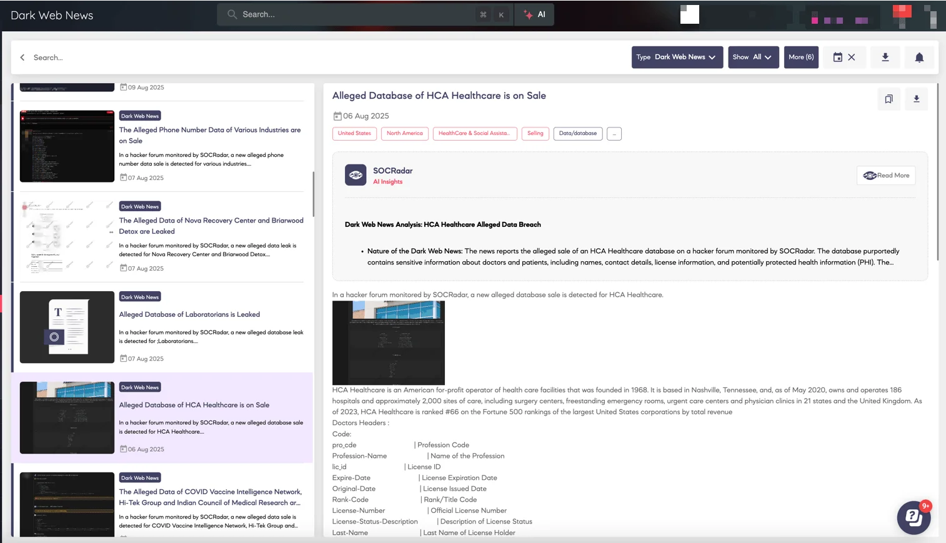Click the Dark Web News badge on Laboratorians item
946x543 pixels.
click(x=140, y=297)
